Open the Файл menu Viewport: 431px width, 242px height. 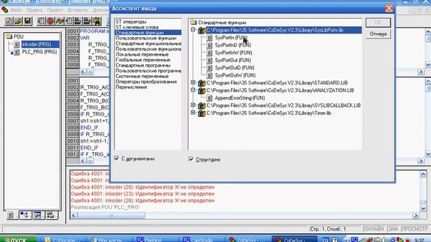click(16, 10)
